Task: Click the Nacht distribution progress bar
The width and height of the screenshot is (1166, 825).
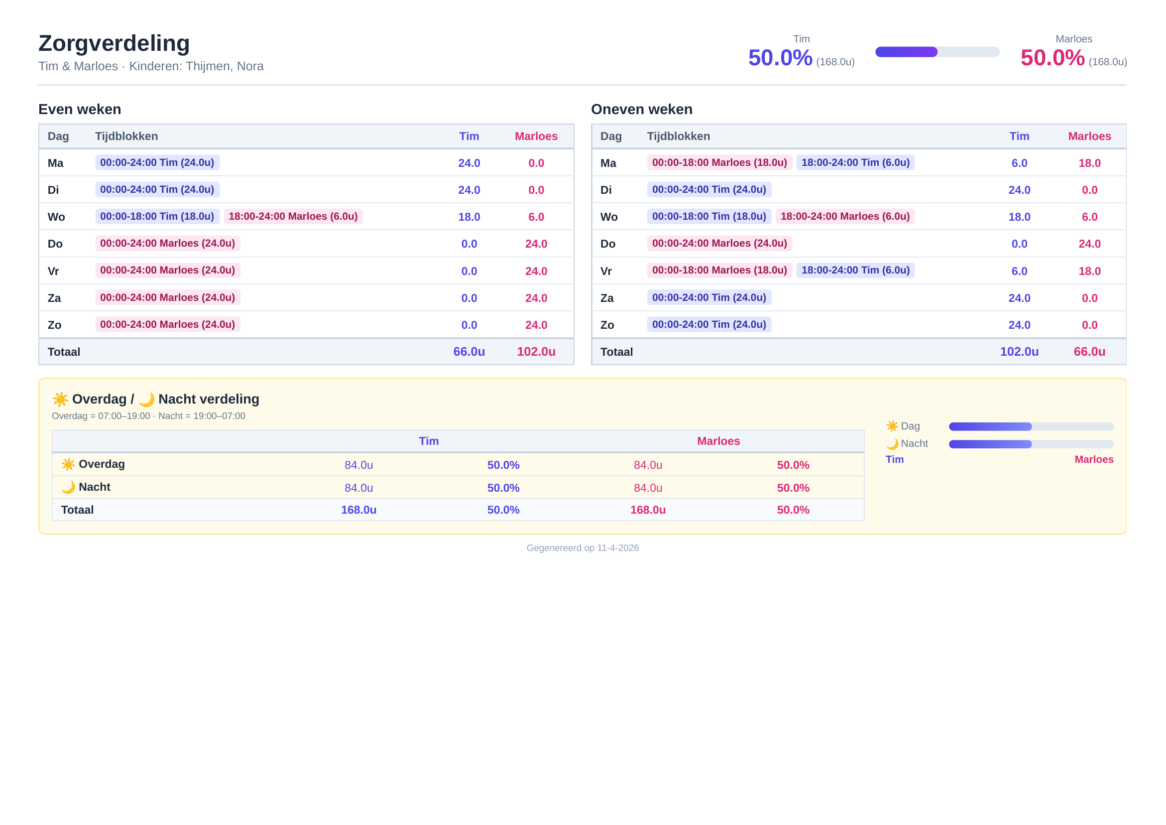Action: (x=1031, y=444)
